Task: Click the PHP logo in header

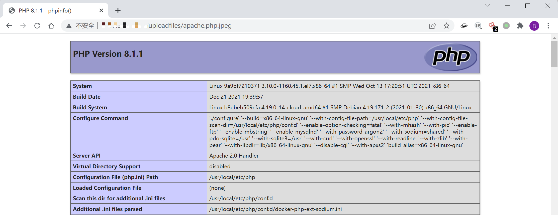Action: click(451, 57)
